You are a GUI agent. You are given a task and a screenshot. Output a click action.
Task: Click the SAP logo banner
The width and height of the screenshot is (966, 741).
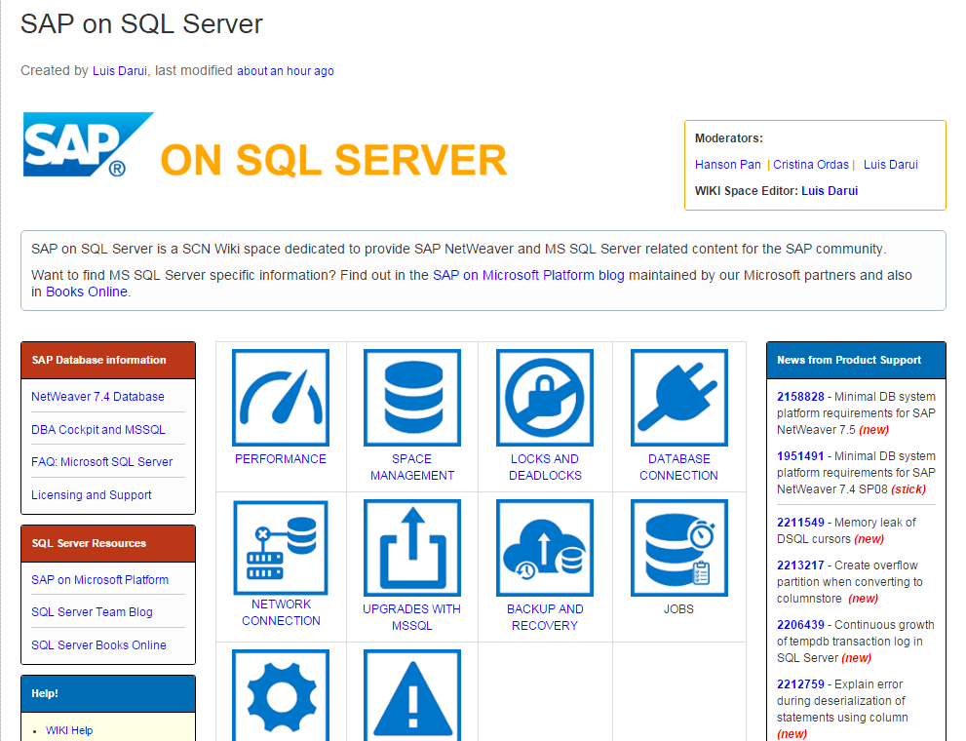pyautogui.click(x=88, y=144)
